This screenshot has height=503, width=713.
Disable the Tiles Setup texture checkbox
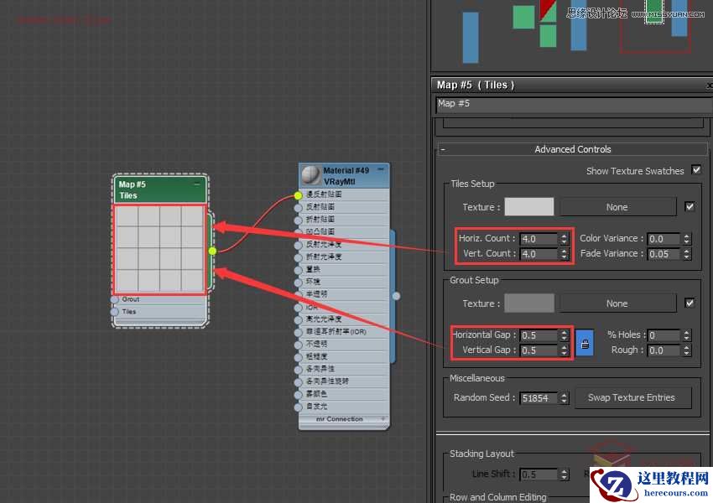click(x=690, y=207)
